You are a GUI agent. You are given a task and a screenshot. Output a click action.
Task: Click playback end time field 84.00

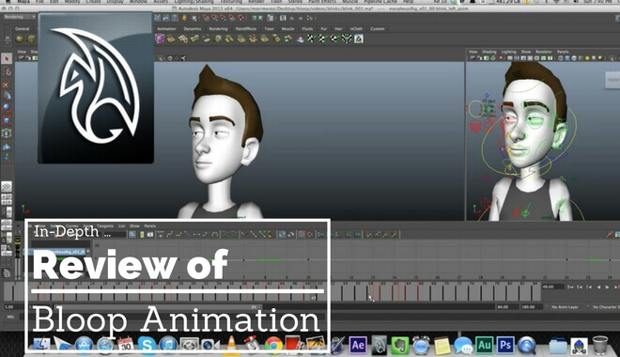pyautogui.click(x=507, y=307)
